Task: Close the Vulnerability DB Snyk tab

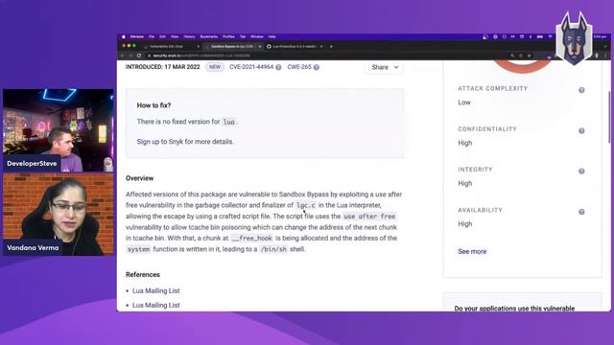Action: pos(199,47)
